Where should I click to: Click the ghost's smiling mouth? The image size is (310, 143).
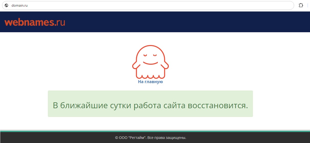pos(150,63)
